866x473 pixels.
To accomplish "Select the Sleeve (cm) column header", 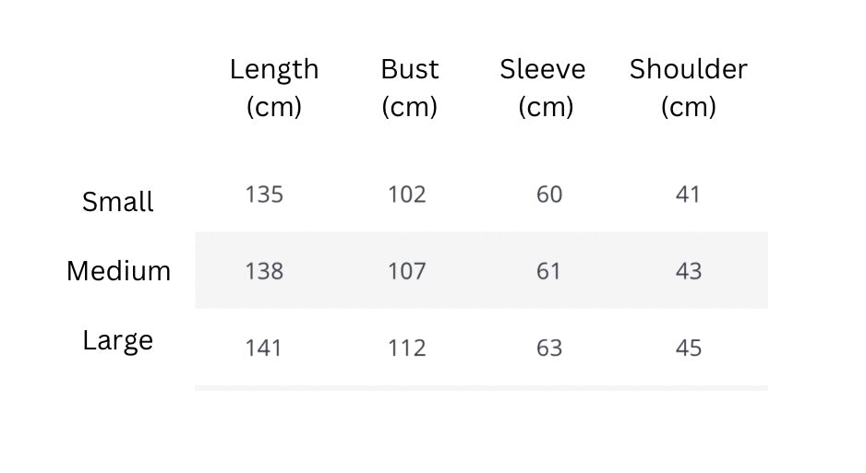I will [x=543, y=88].
